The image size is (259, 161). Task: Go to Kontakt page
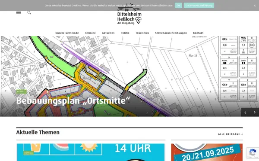(x=198, y=33)
